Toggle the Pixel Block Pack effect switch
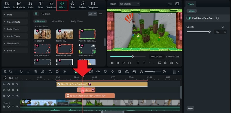 pos(189,18)
